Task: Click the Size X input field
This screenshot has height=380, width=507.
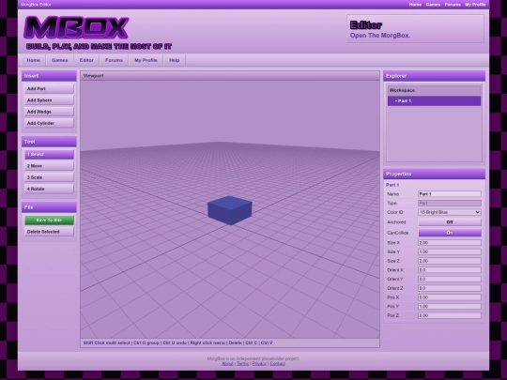Action: 450,243
